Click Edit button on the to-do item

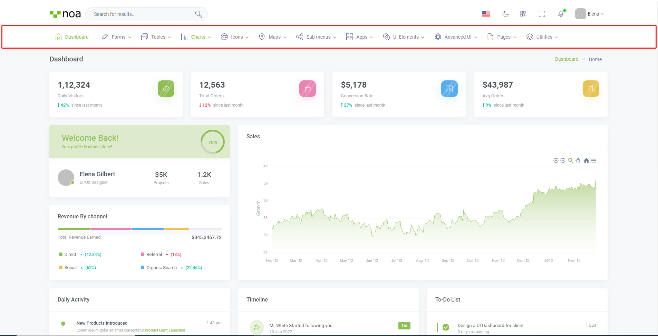pyautogui.click(x=592, y=325)
